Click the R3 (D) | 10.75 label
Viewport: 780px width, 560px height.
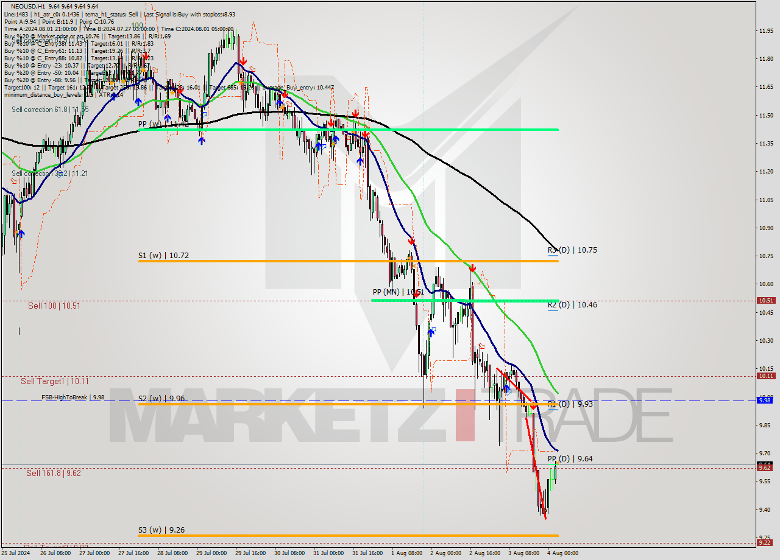[x=572, y=250]
